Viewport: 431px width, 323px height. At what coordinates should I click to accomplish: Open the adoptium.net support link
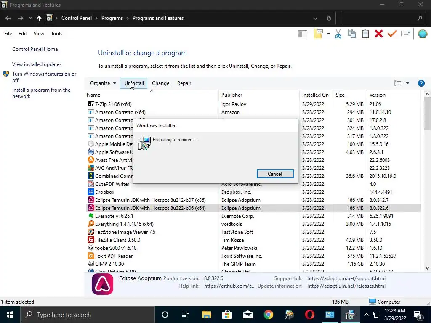point(346,278)
